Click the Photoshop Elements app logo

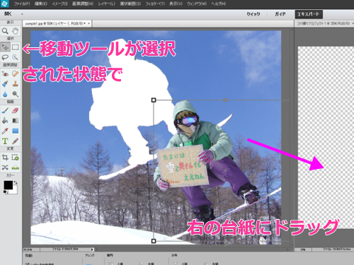(5, 4)
